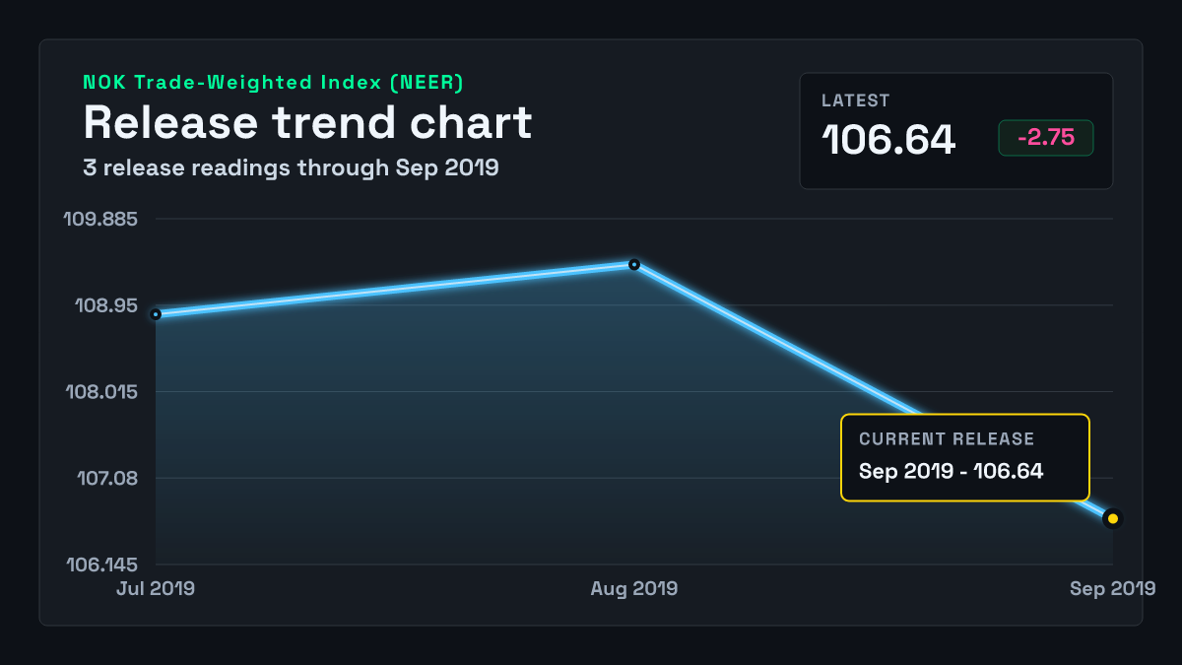Click the 108.95 y-axis label
The width and height of the screenshot is (1182, 665).
(107, 305)
